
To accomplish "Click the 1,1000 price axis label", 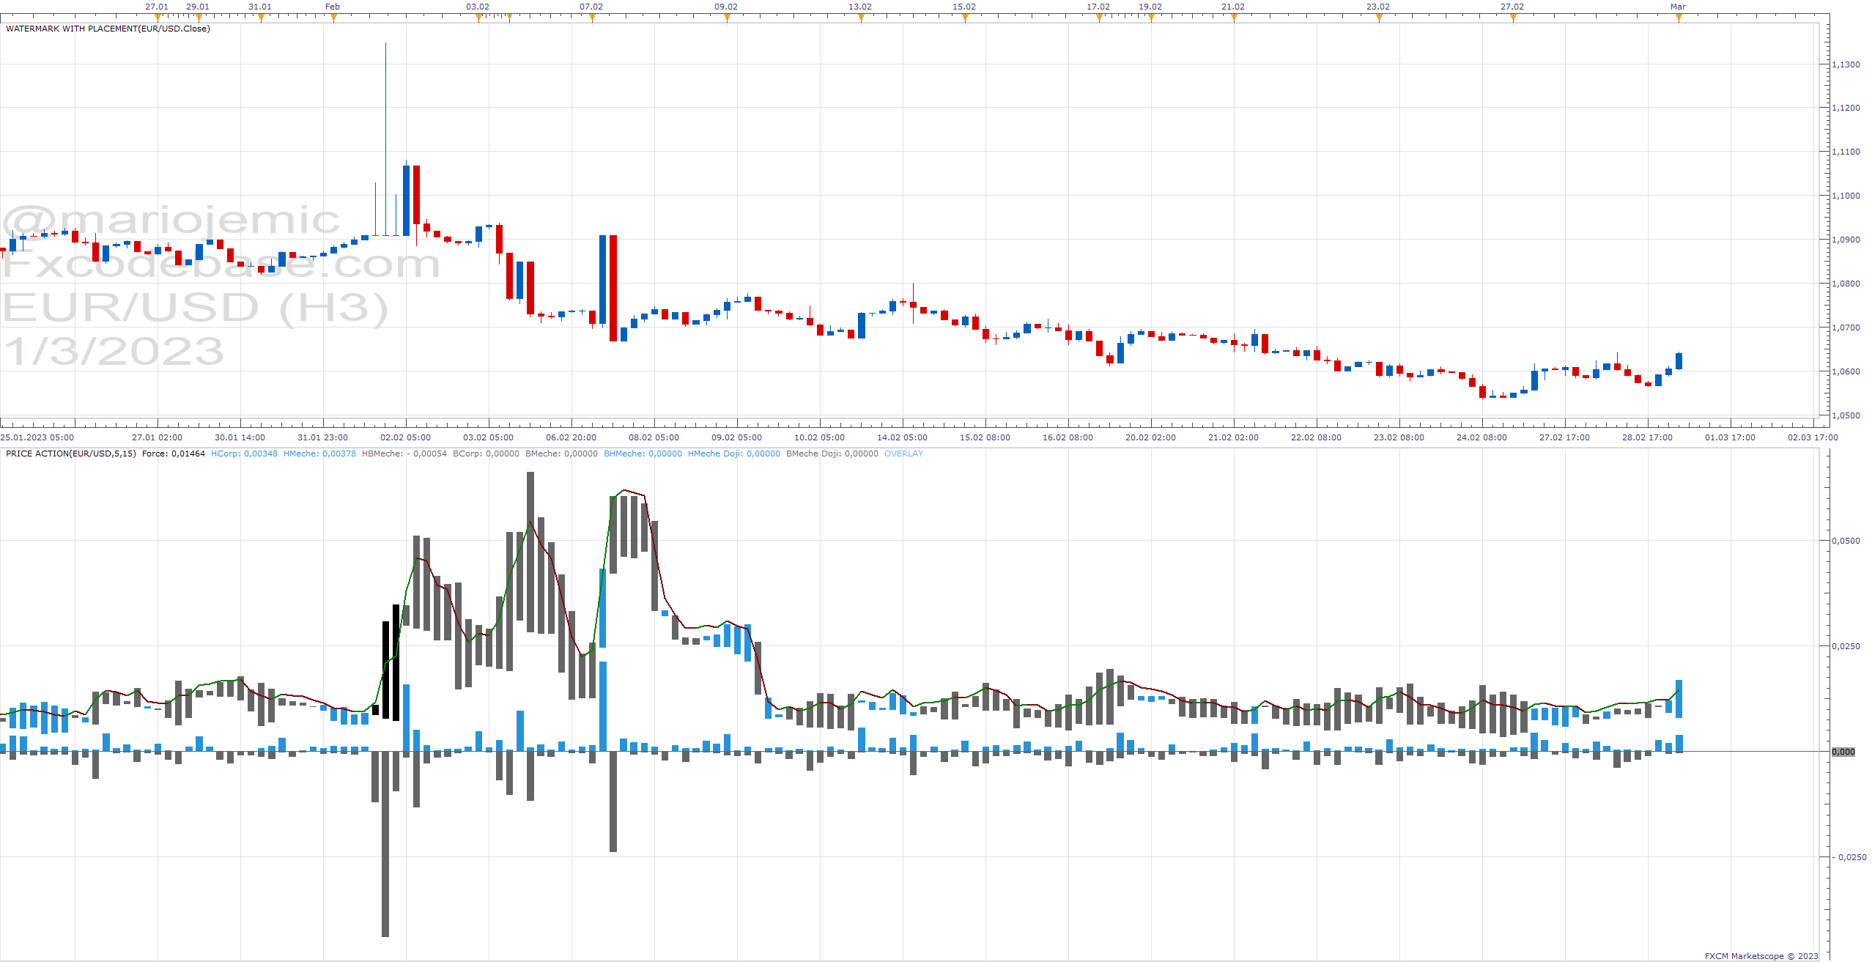I will tap(1846, 196).
